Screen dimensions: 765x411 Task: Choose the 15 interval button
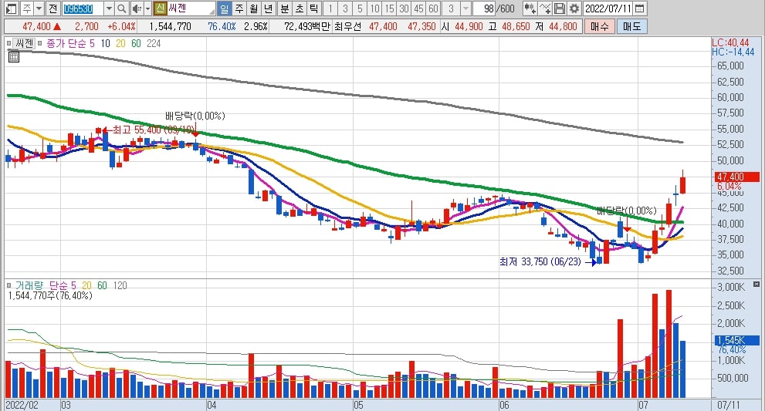(x=389, y=8)
